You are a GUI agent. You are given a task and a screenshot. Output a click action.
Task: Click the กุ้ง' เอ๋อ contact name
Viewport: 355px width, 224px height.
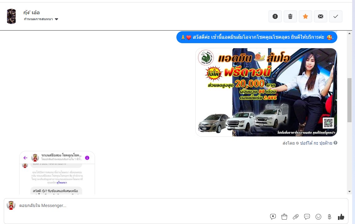[32, 13]
